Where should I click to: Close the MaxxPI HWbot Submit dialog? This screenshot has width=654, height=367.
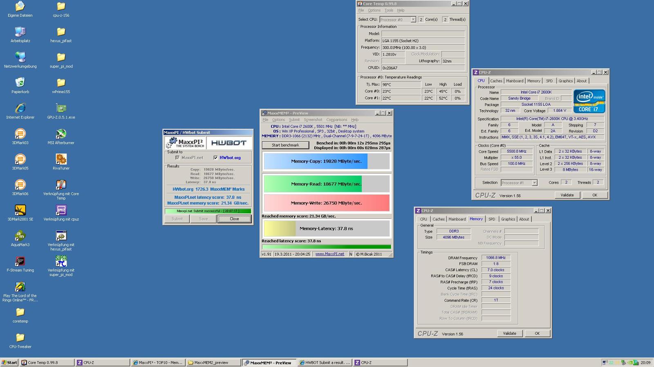tap(234, 219)
